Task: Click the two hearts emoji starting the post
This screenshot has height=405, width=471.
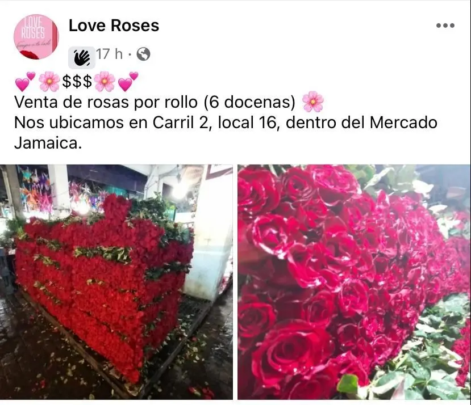Action: (x=25, y=81)
